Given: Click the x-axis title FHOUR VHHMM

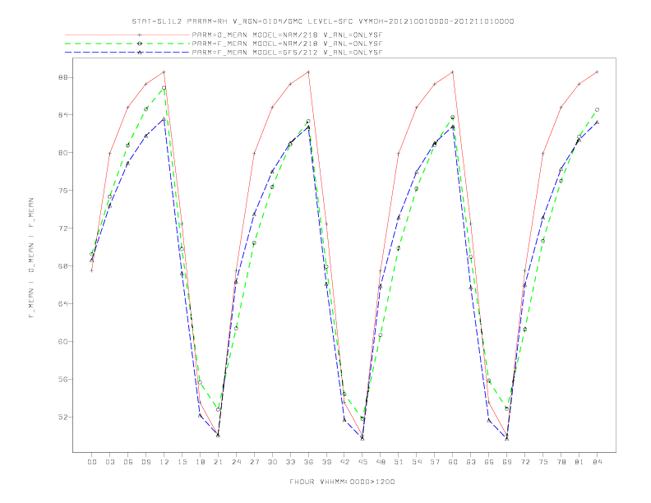Looking at the screenshot, I should coord(342,482).
